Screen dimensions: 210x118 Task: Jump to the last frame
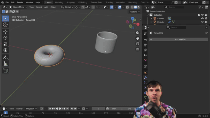point(67,108)
